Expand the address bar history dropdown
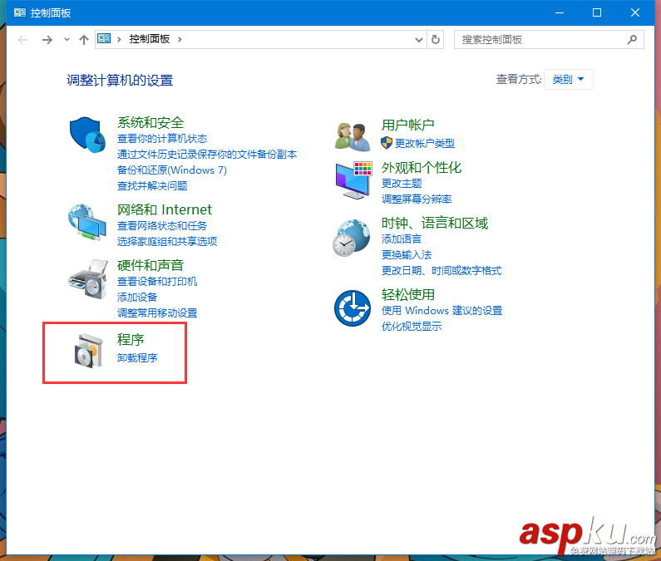The image size is (661, 561). click(x=418, y=40)
